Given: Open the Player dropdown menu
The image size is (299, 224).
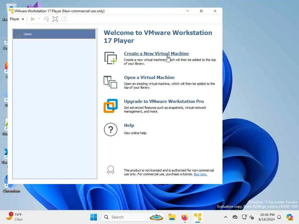Looking at the screenshot, I should pos(17,19).
